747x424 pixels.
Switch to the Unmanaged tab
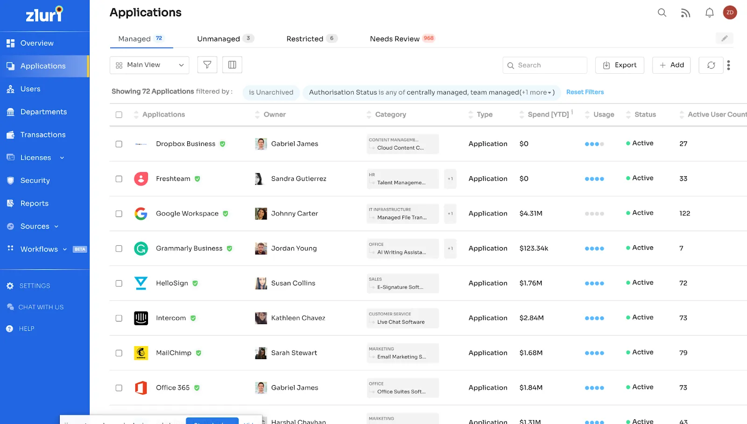(x=226, y=39)
